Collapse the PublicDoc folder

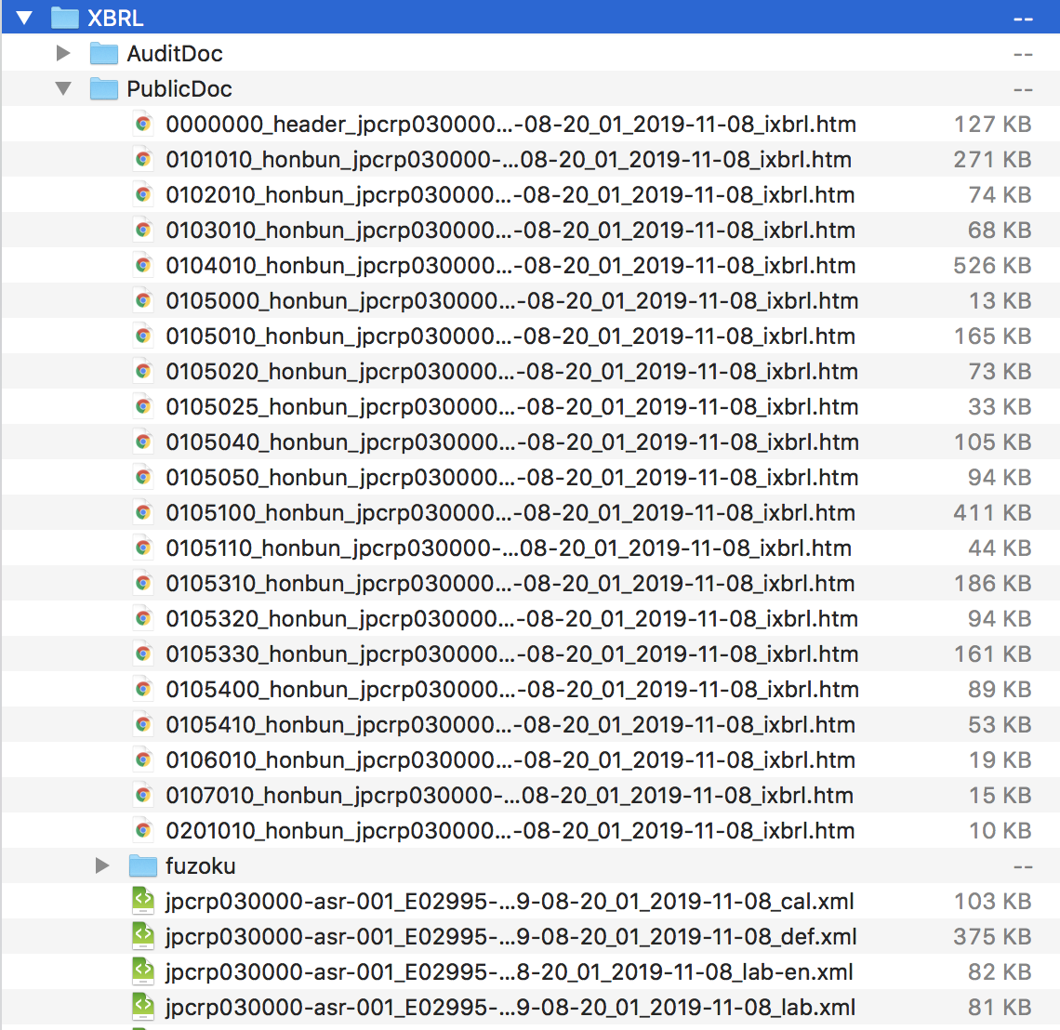click(x=63, y=88)
